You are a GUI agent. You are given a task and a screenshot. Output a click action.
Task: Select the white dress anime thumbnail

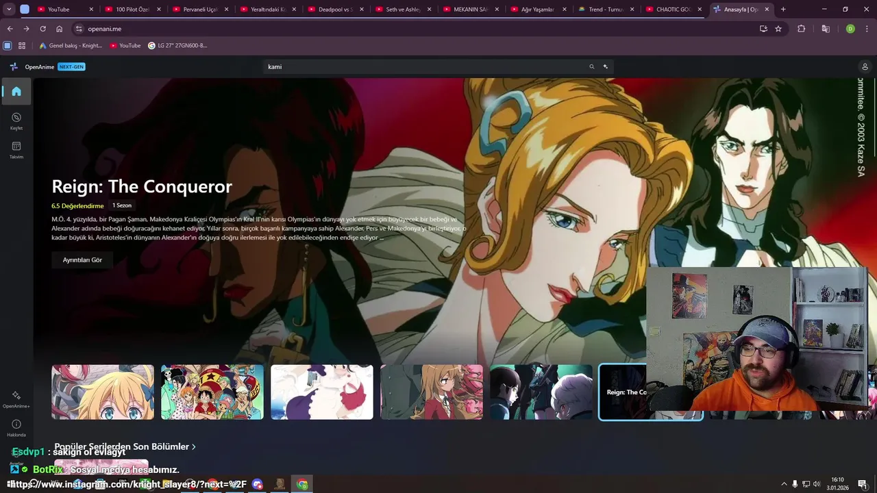tap(322, 392)
